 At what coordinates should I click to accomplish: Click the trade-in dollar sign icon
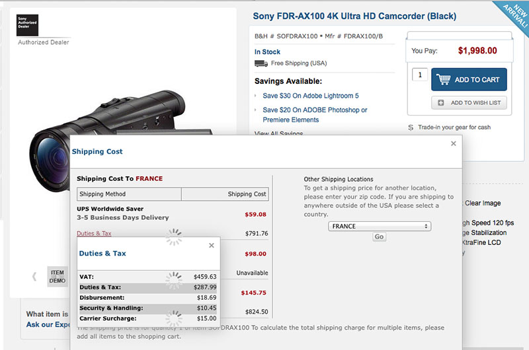[x=411, y=127]
